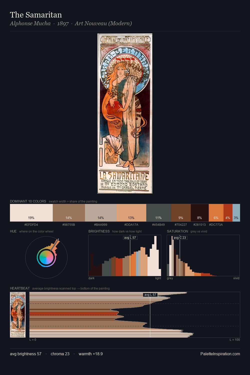The width and height of the screenshot is (250, 375).
Task: Click the small heartbeat painting thumbnail
Action: 18,315
